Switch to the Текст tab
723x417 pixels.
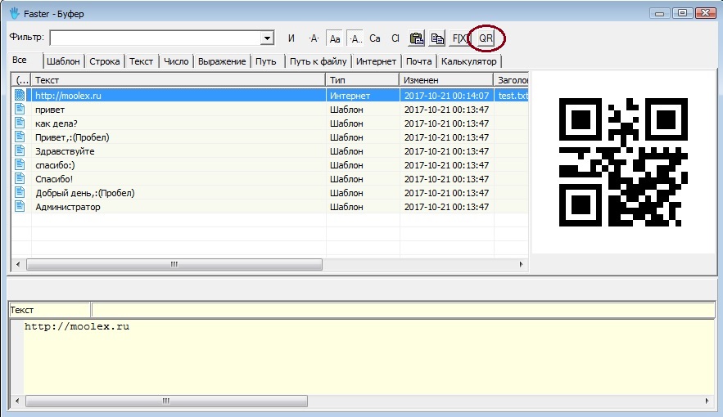(141, 61)
